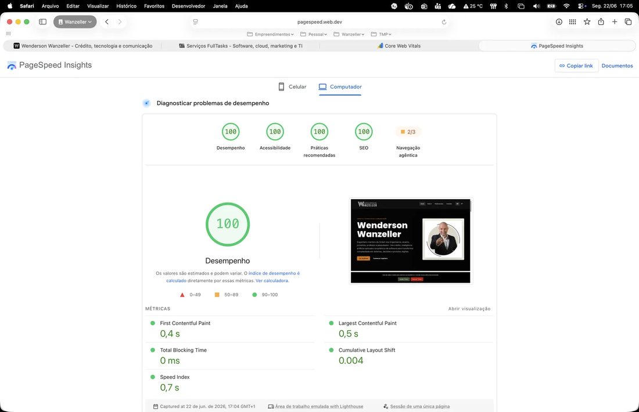Click the large 100 Desempenho gauge
The width and height of the screenshot is (639, 412).
[228, 225]
